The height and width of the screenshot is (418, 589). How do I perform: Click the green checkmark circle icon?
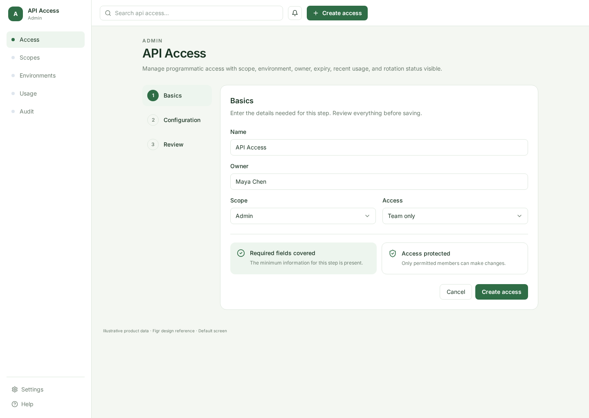[x=241, y=253]
